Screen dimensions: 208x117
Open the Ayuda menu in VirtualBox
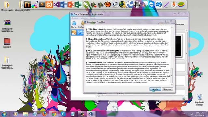(93, 18)
